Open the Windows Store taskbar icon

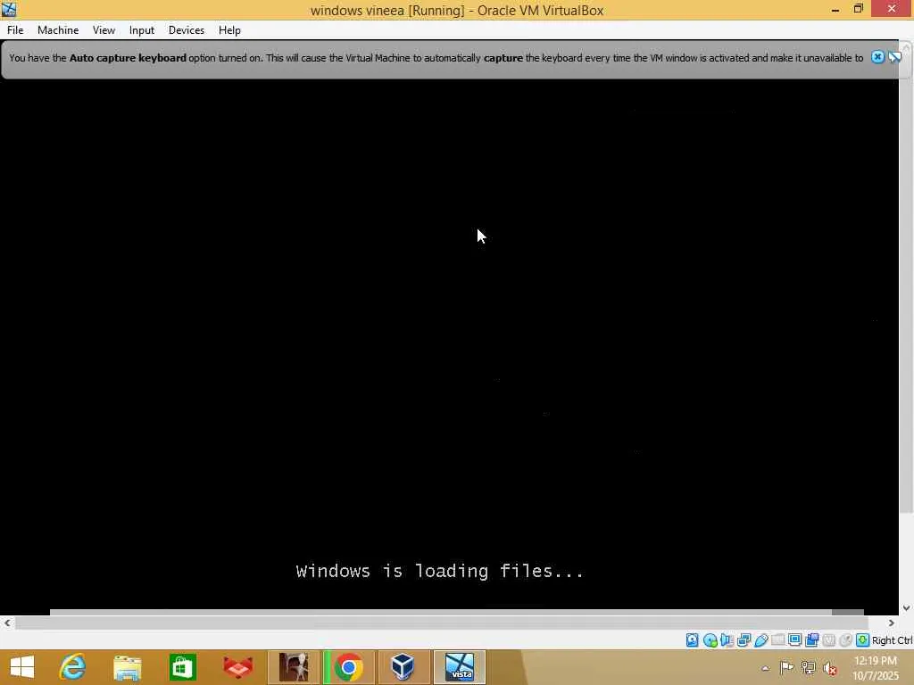182,667
